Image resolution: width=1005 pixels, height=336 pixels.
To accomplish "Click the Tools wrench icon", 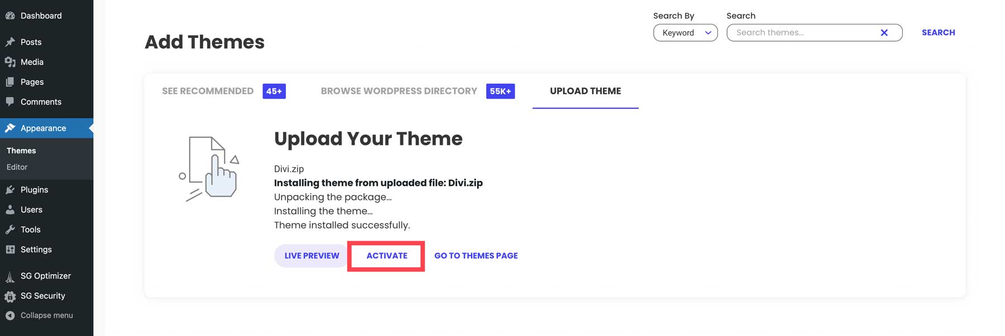I will (10, 230).
